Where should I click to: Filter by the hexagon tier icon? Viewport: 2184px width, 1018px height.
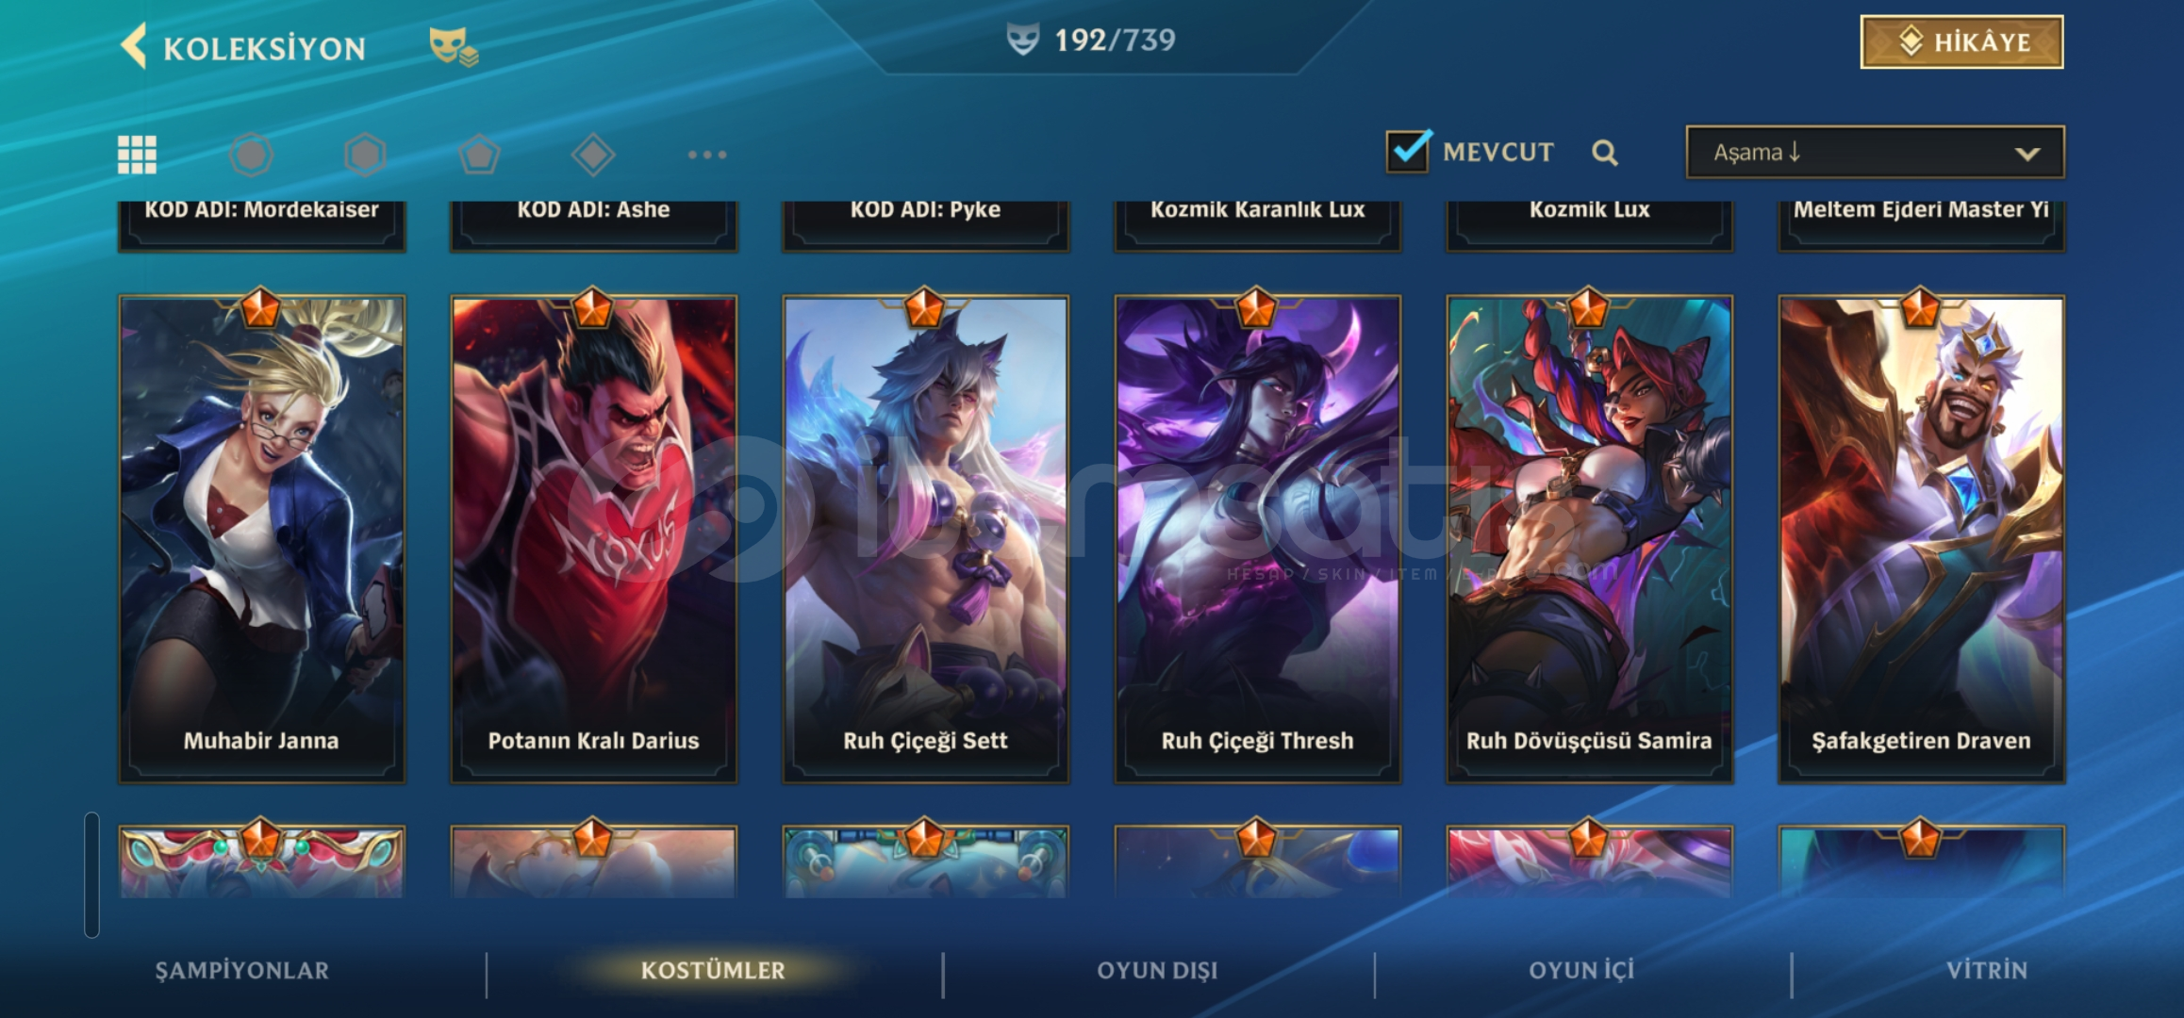365,155
